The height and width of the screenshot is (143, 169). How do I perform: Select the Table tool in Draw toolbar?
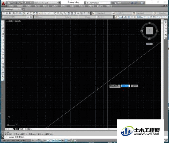point(3,74)
